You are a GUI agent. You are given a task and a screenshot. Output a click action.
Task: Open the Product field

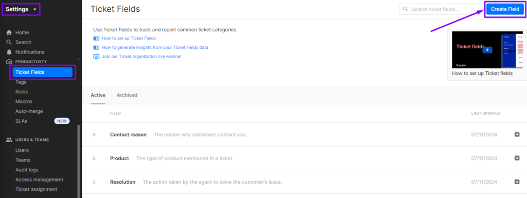pos(119,158)
